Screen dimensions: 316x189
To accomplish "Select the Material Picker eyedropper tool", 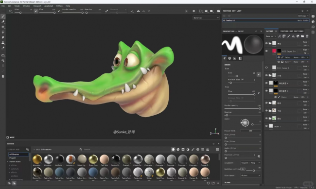I will point(3,48).
